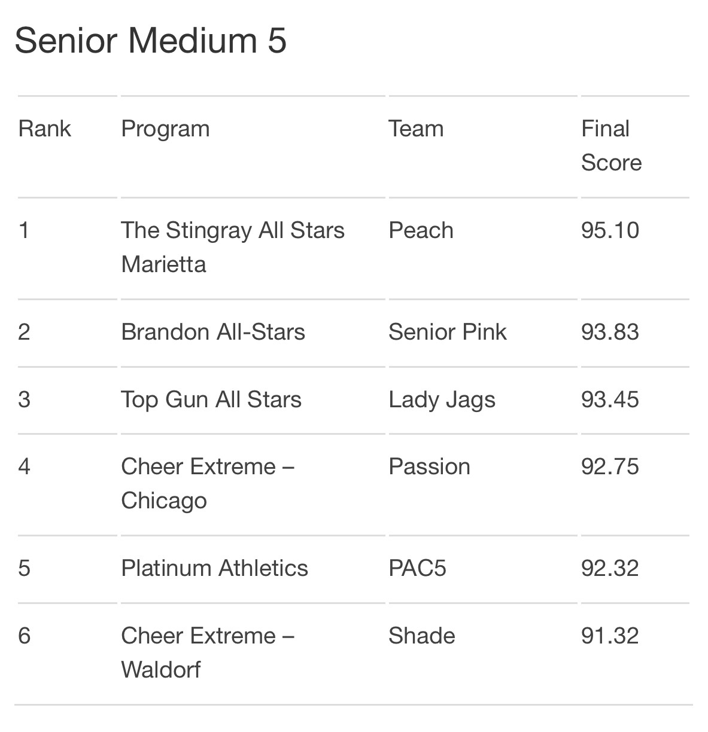The image size is (708, 732).
Task: Click the Team column header
Action: [x=416, y=129]
